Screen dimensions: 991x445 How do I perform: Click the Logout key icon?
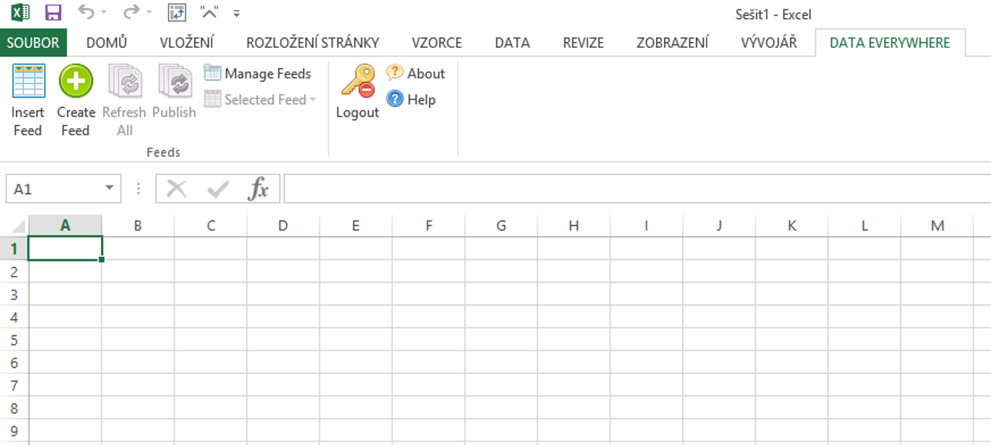[x=357, y=81]
